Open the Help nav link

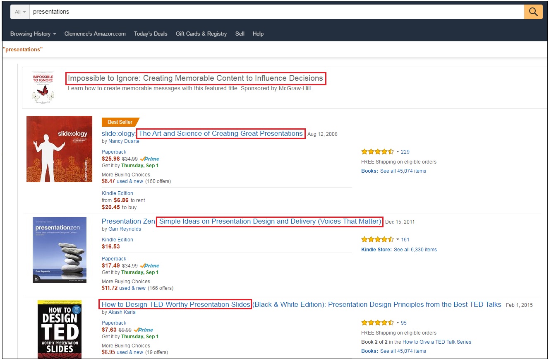coord(258,34)
